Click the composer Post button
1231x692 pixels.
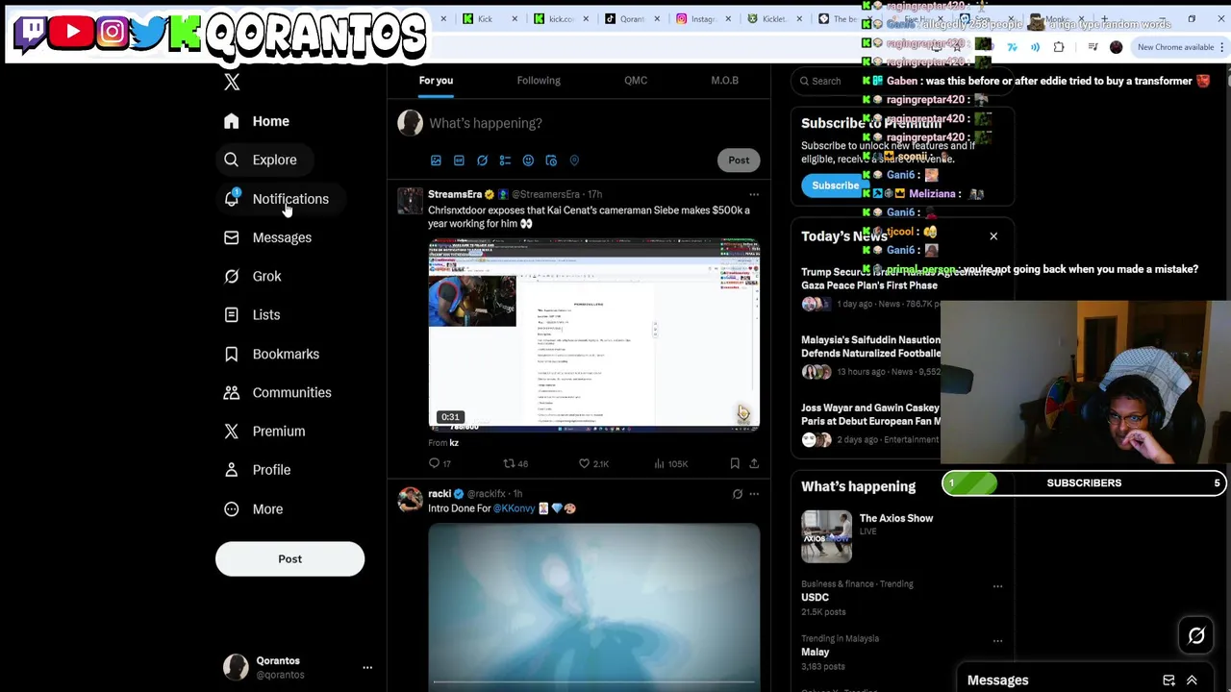pos(739,161)
